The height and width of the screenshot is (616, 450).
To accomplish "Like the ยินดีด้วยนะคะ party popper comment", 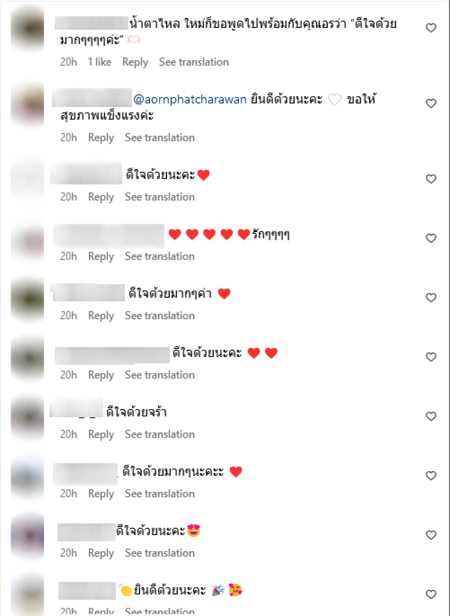I will click(431, 594).
